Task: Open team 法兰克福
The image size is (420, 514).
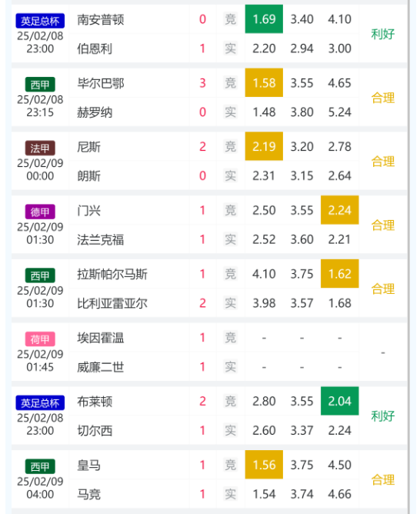Action: point(101,239)
